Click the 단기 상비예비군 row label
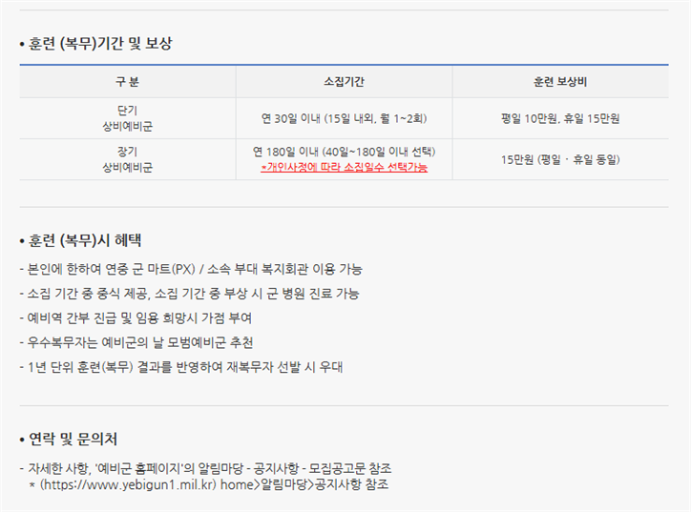Image resolution: width=691 pixels, height=512 pixels. click(x=127, y=118)
